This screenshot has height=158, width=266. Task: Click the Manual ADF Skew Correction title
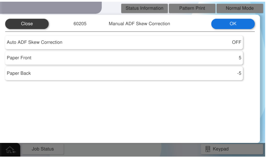(139, 24)
